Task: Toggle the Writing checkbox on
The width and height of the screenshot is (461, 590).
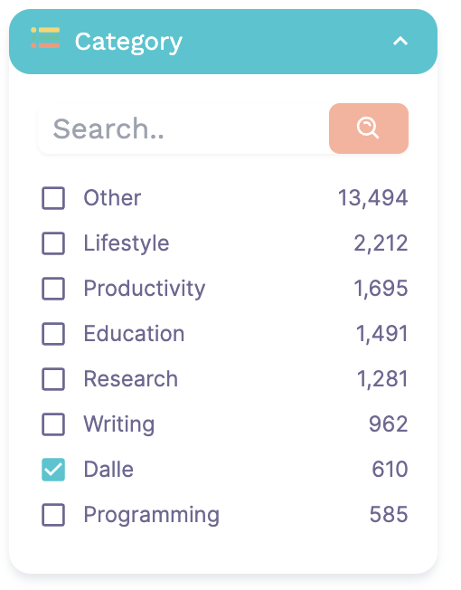Action: [53, 424]
